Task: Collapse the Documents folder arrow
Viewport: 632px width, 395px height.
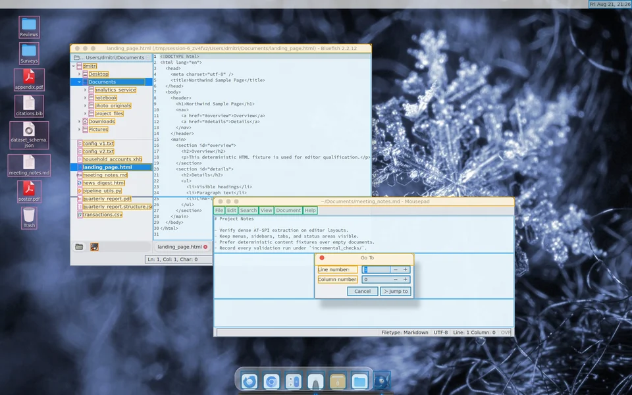Action: [x=80, y=82]
